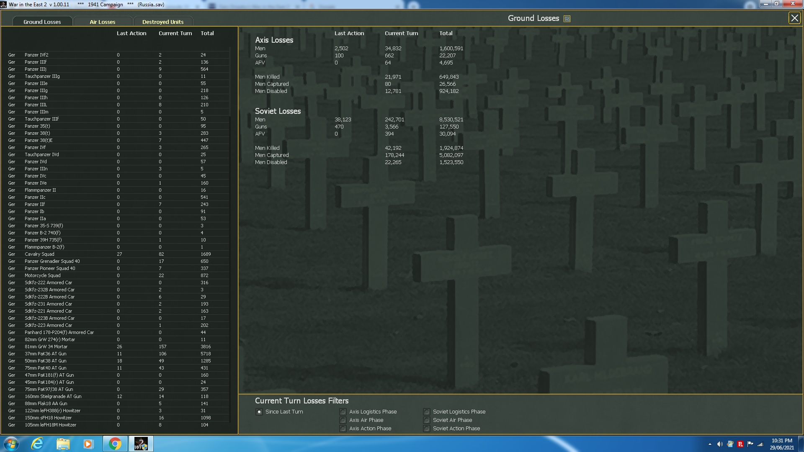Click the Windows Start button
Viewport: 804px width, 452px height.
[x=11, y=443]
